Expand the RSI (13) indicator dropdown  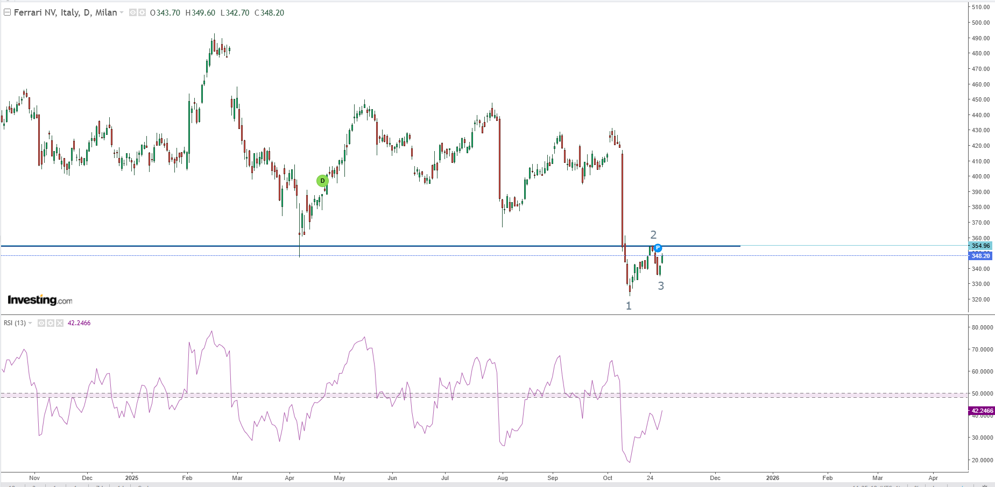coord(30,323)
